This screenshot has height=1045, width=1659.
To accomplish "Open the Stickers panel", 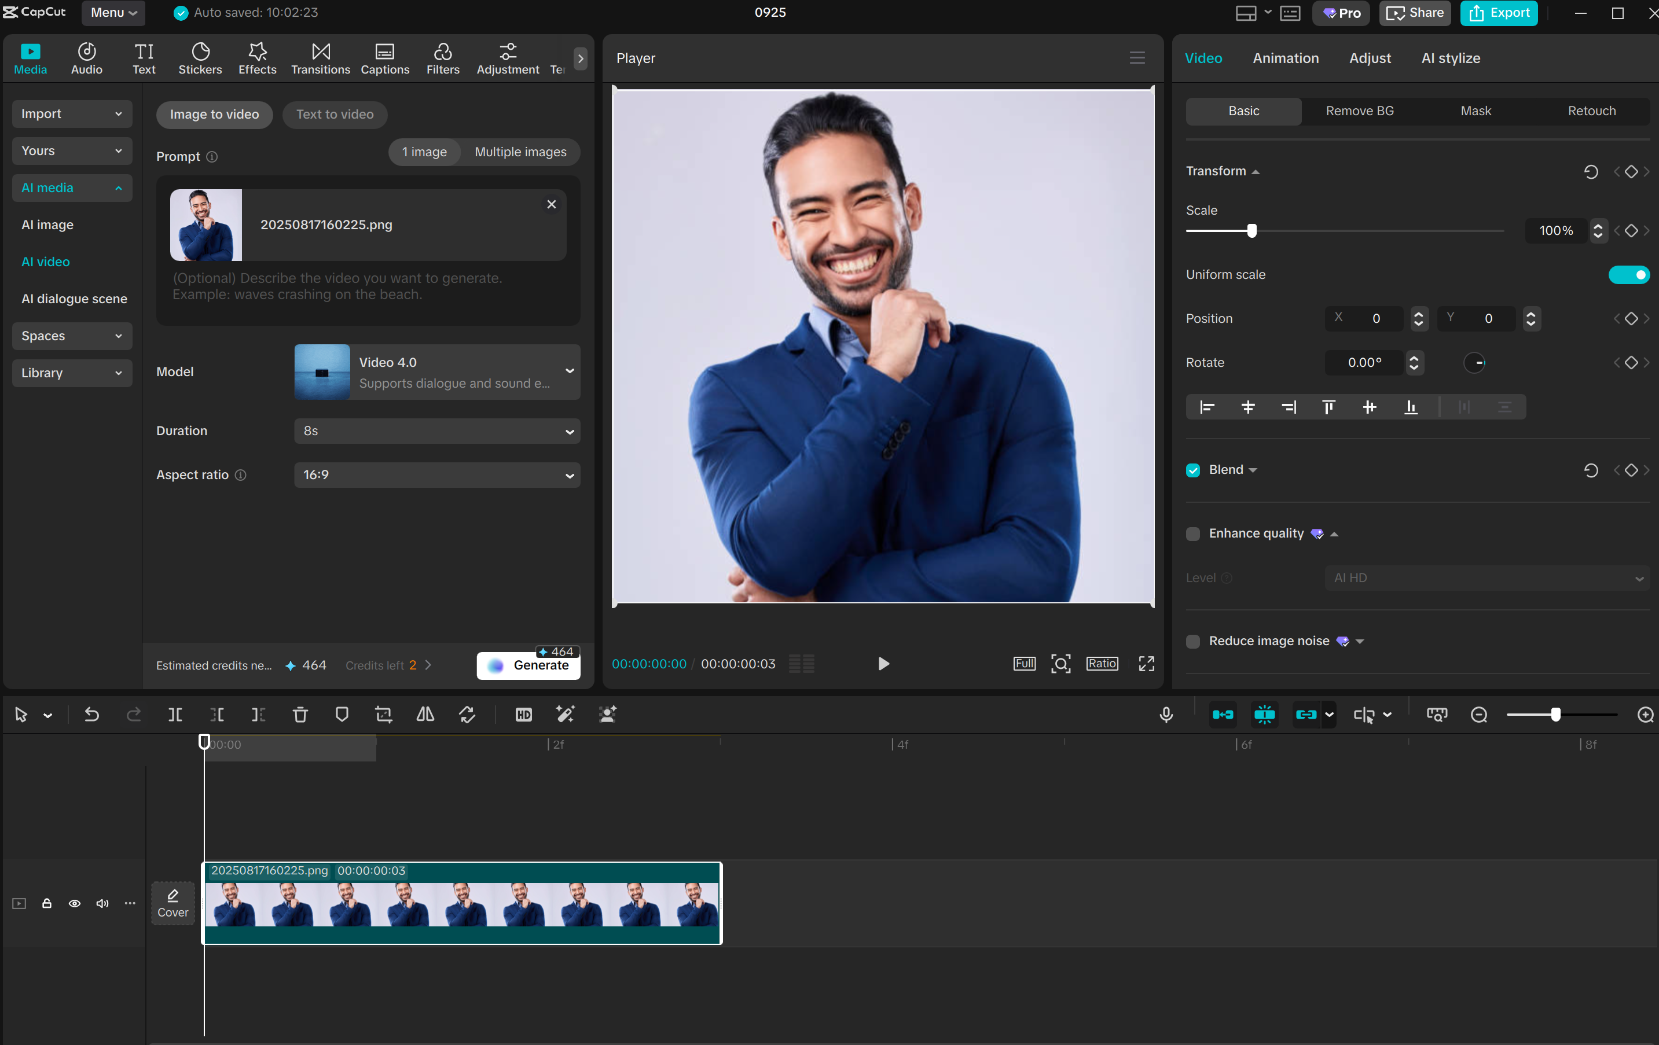I will coord(200,58).
